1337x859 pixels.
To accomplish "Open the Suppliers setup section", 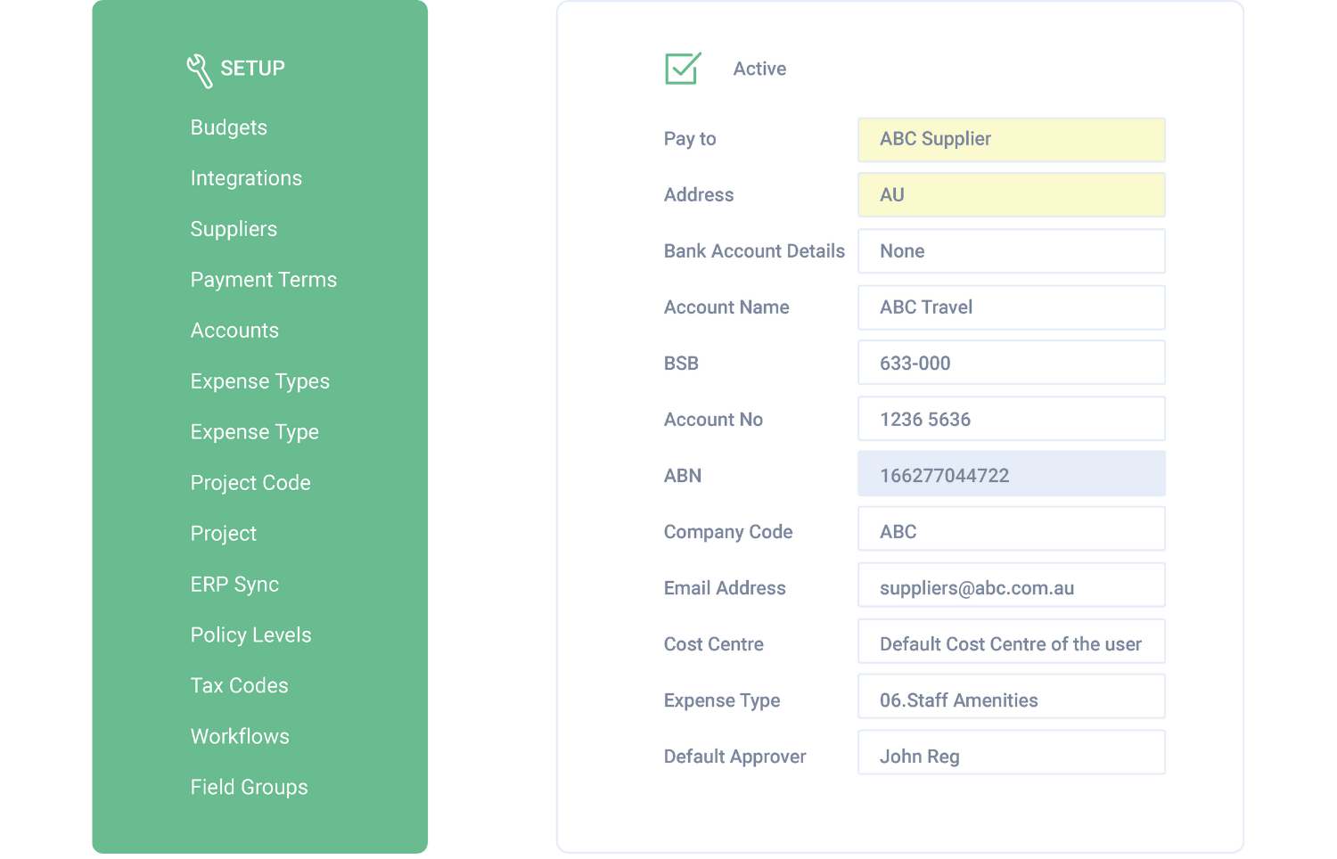I will pos(234,229).
